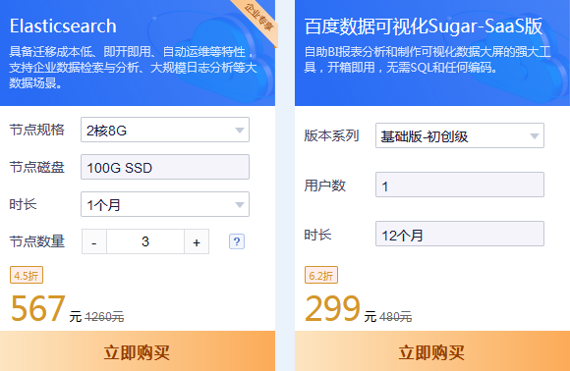Open the 版本系列 基础版-初创级 dropdown
This screenshot has width=570, height=371.
(x=460, y=135)
